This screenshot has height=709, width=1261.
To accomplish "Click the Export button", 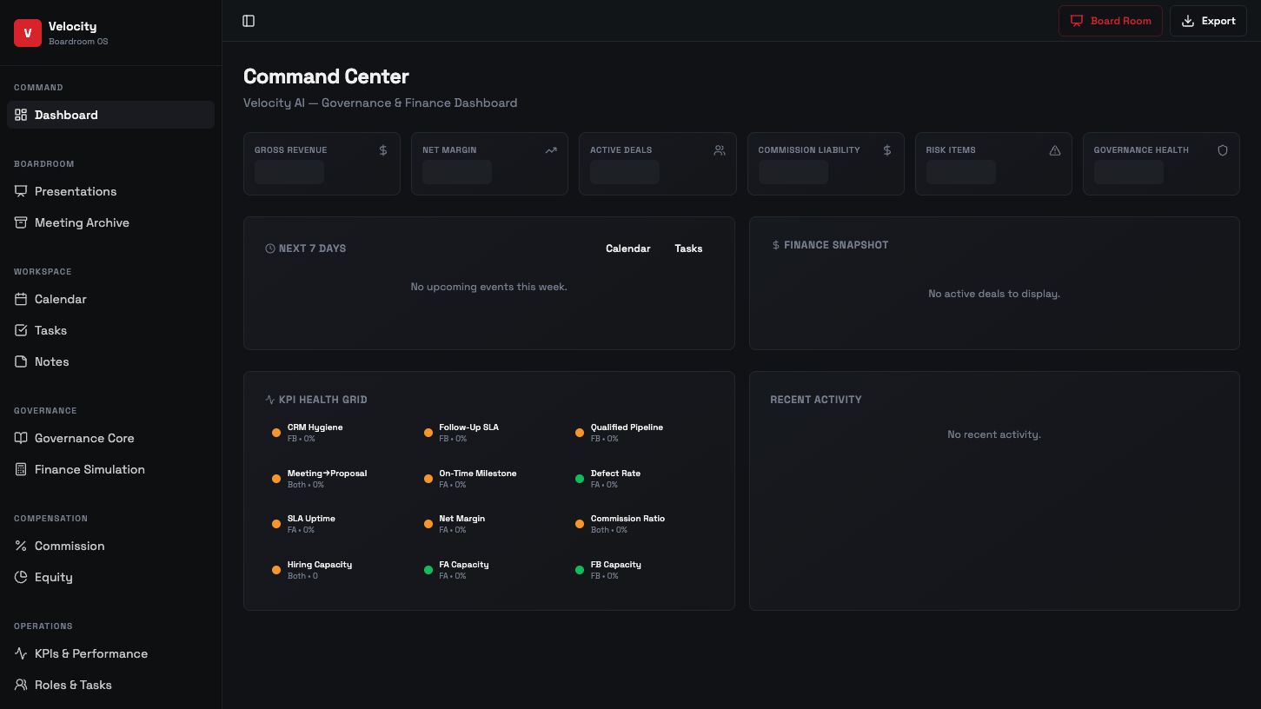I will point(1208,21).
